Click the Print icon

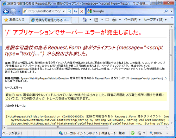tap(114, 20)
